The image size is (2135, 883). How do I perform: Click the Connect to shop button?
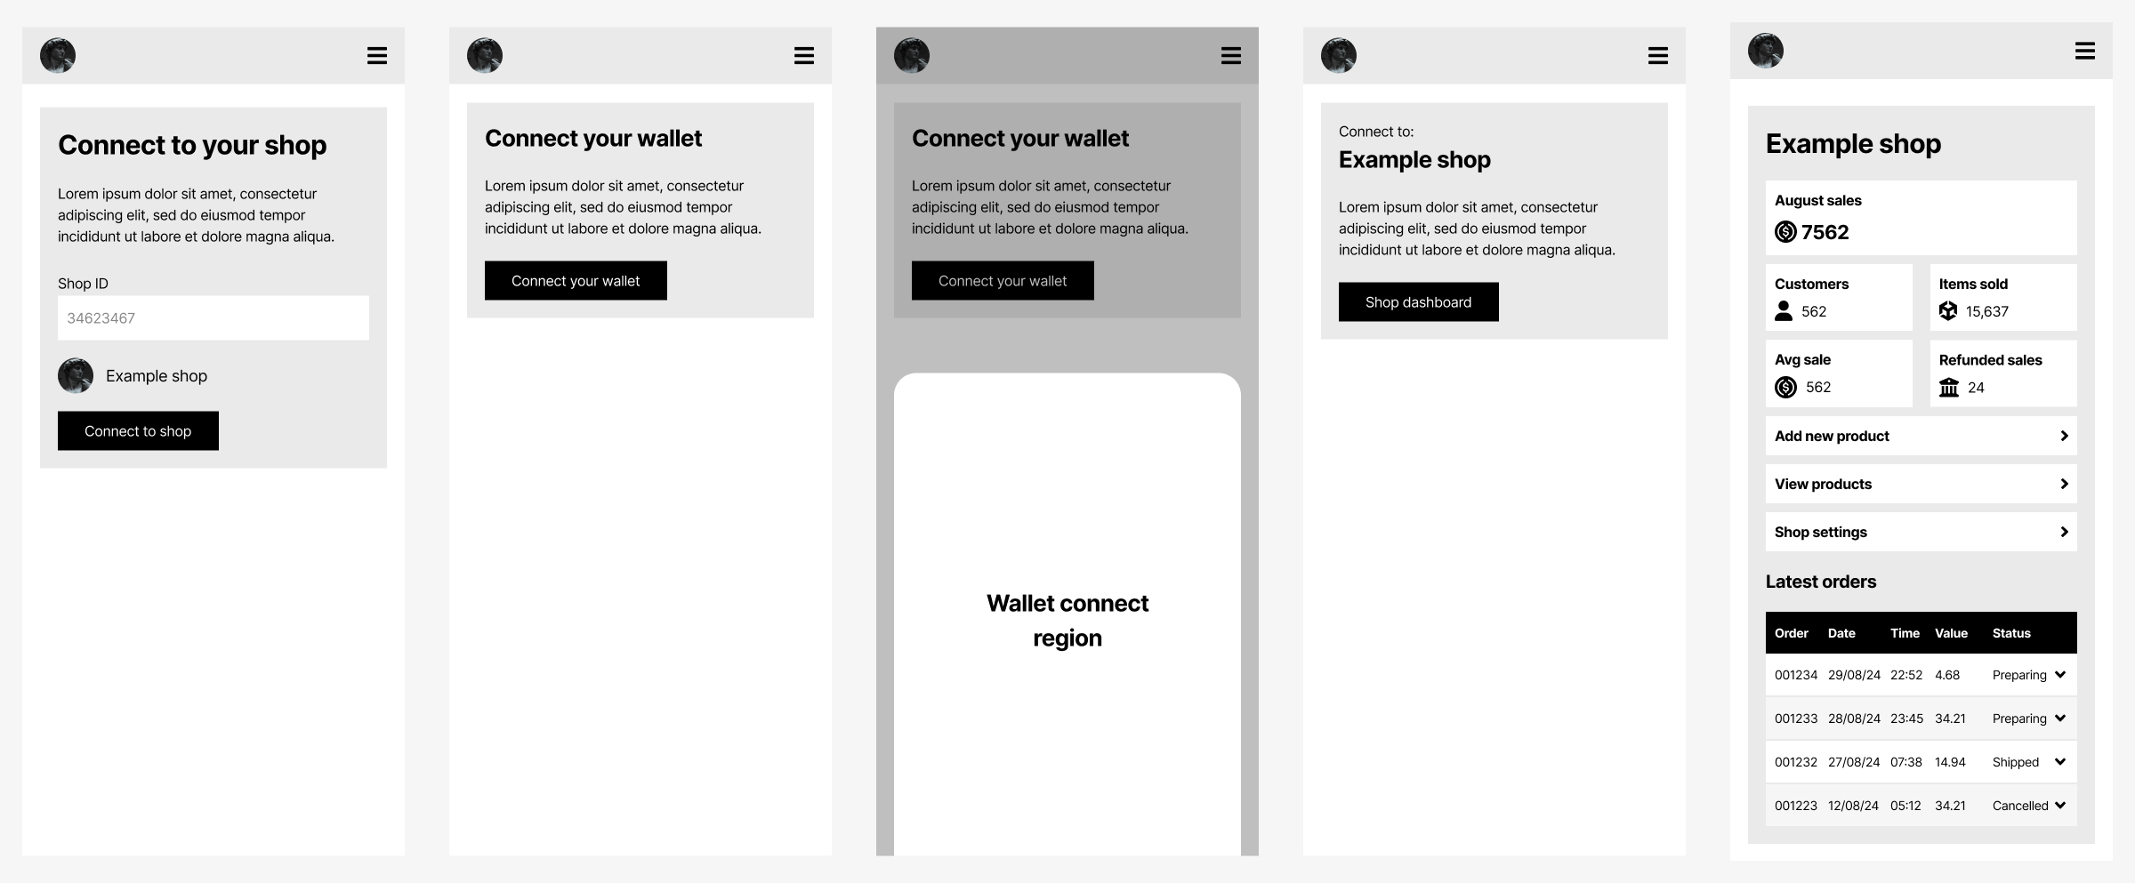tap(138, 430)
